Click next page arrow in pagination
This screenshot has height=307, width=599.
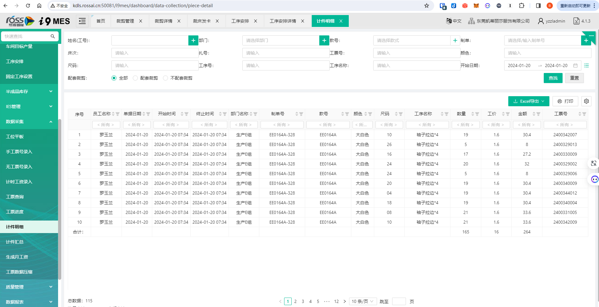coord(345,301)
